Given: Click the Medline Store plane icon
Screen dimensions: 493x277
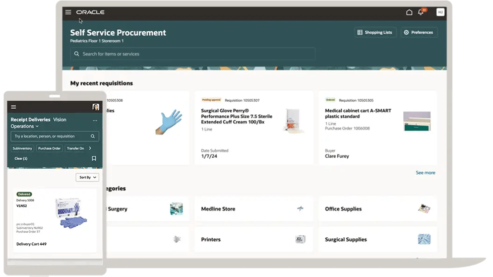Looking at the screenshot, I should coord(300,209).
